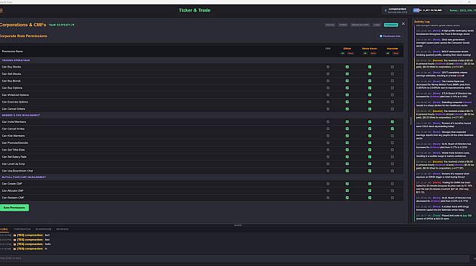This screenshot has width=476, height=266.
Task: Click the experience level progress bar
Action: tap(428, 10)
